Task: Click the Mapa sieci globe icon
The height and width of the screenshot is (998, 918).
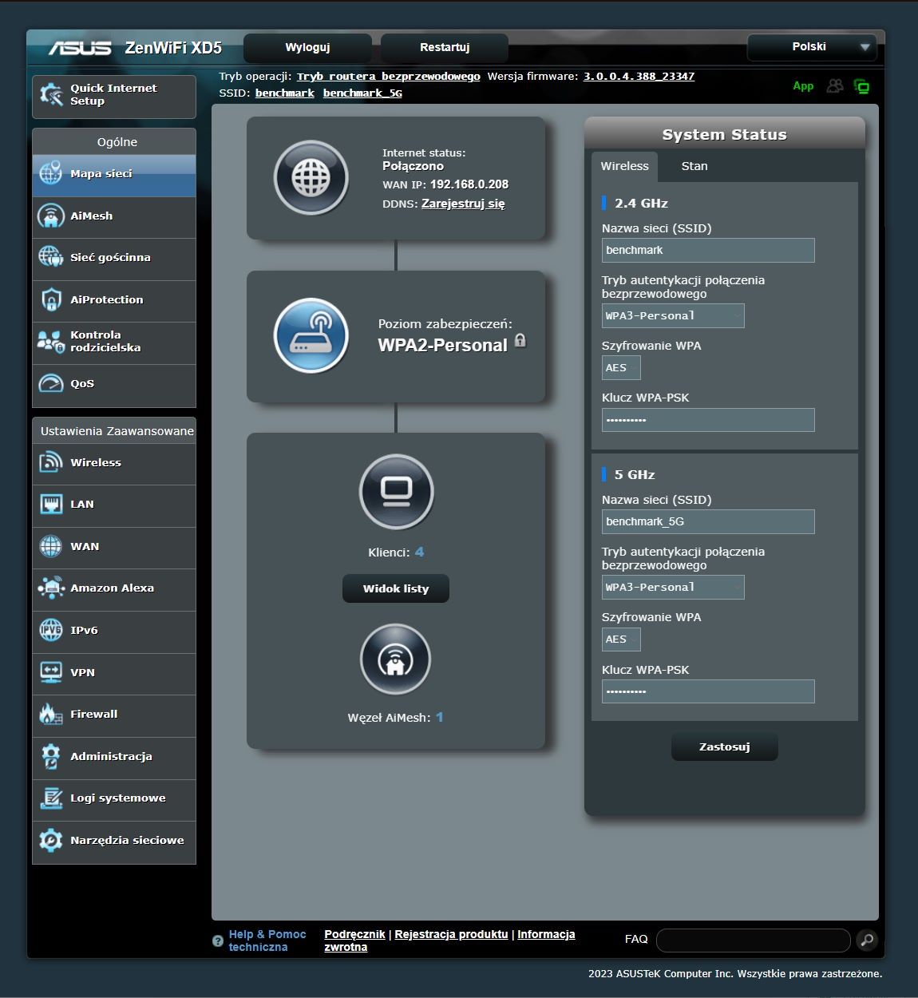Action: [x=50, y=173]
